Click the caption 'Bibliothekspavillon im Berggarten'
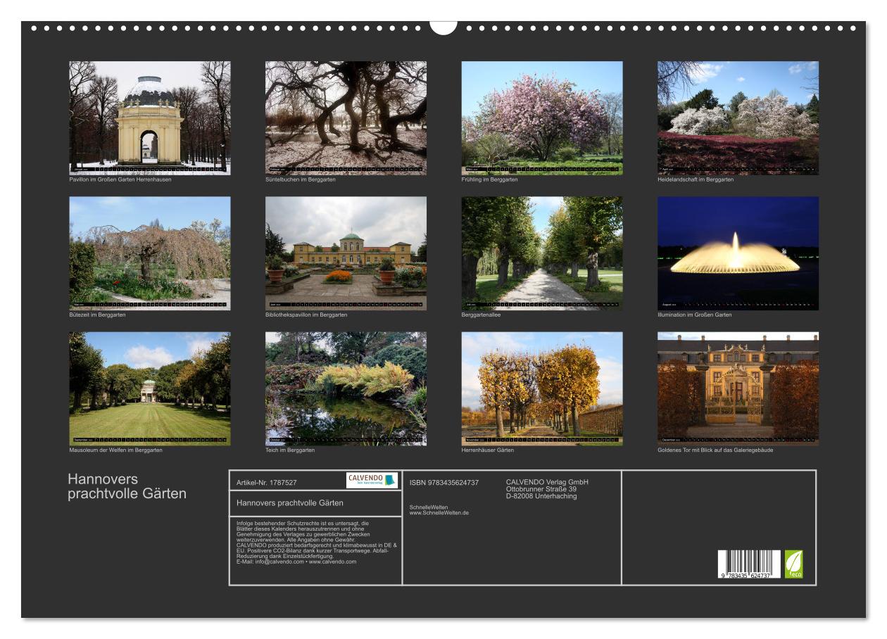 coord(306,315)
